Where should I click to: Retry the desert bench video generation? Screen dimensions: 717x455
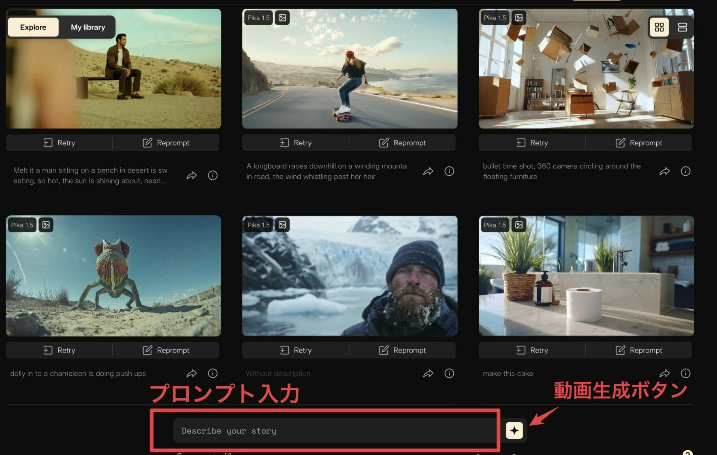pyautogui.click(x=59, y=142)
